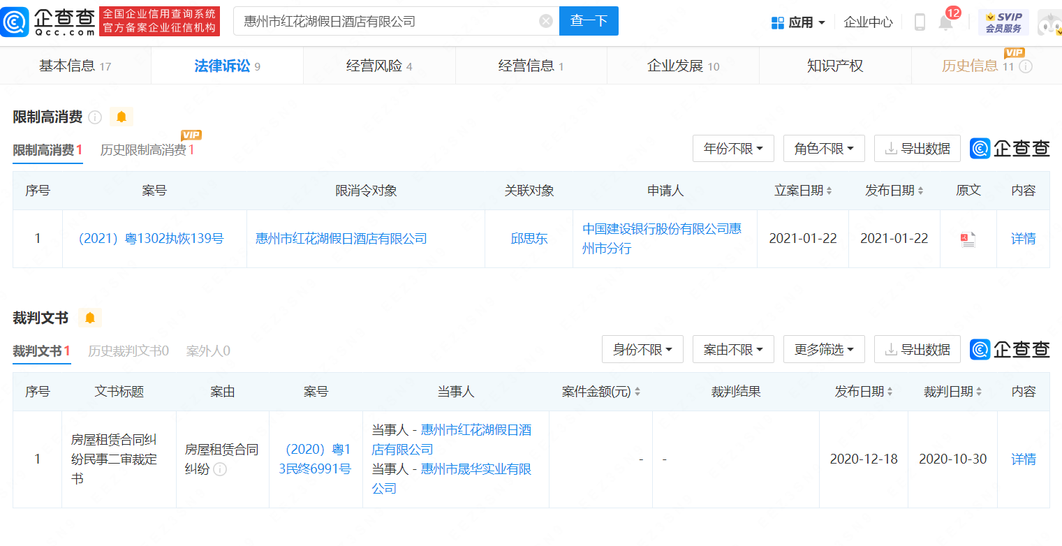The width and height of the screenshot is (1062, 546).
Task: Select 案外人 sub-tab
Action: pos(208,351)
